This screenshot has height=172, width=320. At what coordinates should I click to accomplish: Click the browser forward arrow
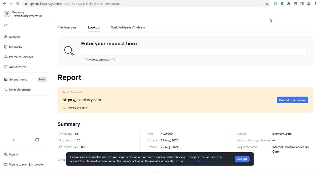pyautogui.click(x=11, y=4)
